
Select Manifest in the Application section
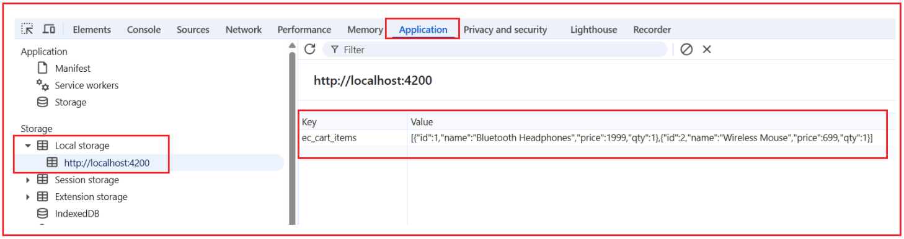73,68
